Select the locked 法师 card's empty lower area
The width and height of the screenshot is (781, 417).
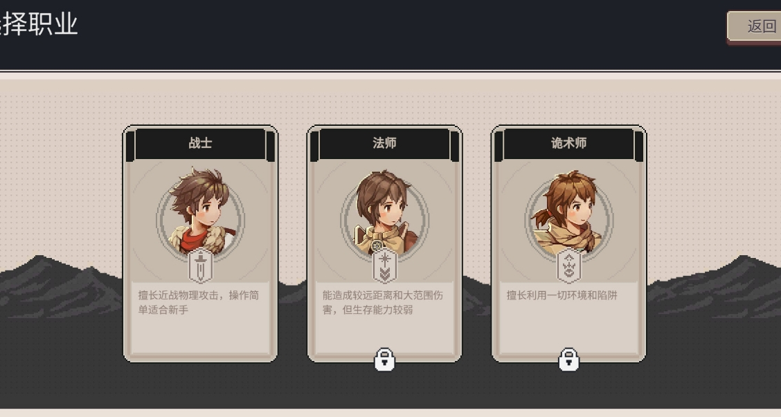pos(384,333)
